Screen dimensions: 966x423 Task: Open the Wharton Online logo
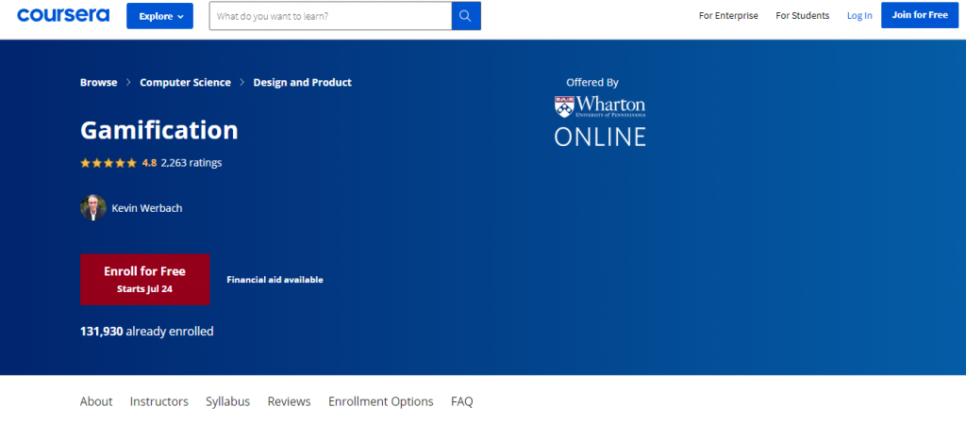tap(599, 121)
